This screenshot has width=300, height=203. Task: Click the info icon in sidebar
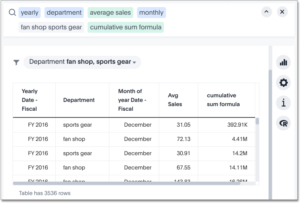click(x=284, y=103)
